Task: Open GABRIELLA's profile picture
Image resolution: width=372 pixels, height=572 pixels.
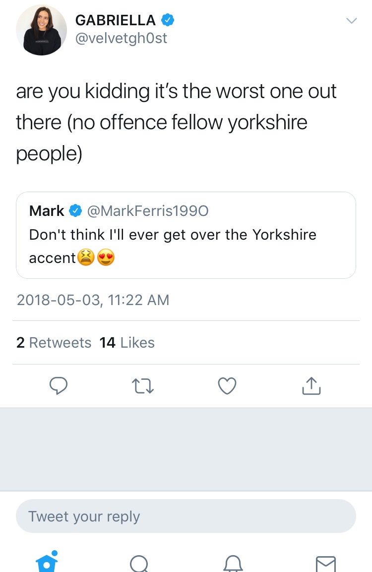Action: point(41,30)
